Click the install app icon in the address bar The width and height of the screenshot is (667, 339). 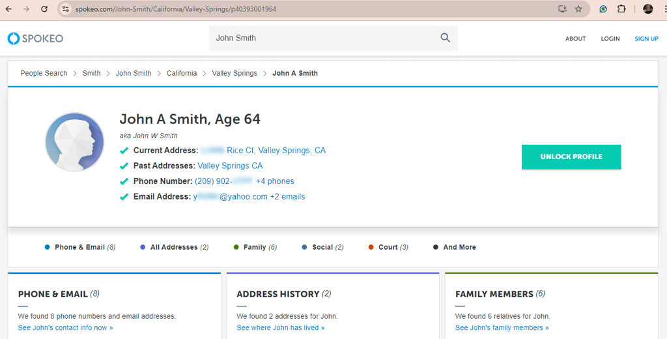562,9
